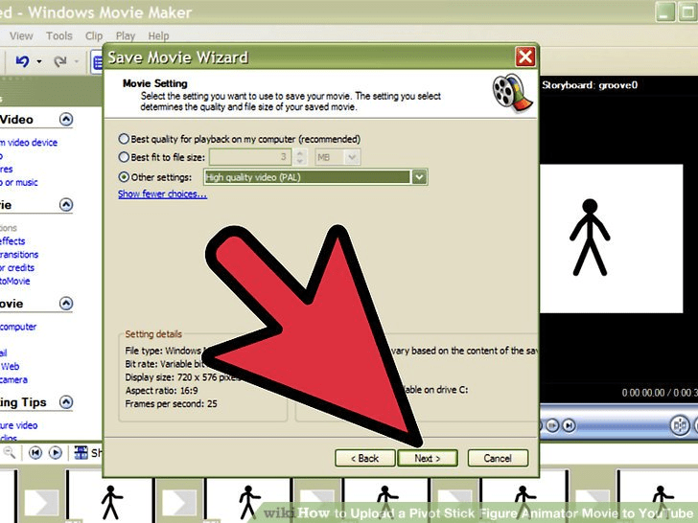
Task: Click the send to DV camera link
Action: [13, 379]
